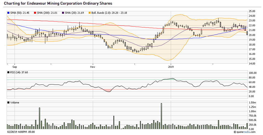Select the 'SMA (200): 21.01' legend text
The width and height of the screenshot is (263, 135).
(x=47, y=13)
